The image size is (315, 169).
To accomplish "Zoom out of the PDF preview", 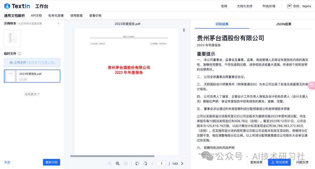I will [x=110, y=163].
